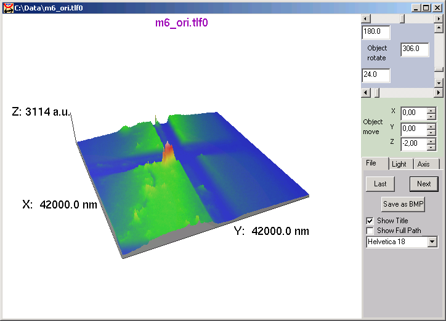Viewport: 446px width, 321px height.
Task: Decrease Object move Z value with down arrow
Action: coord(431,146)
